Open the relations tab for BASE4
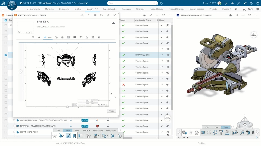261x146 pixels. point(81,37)
